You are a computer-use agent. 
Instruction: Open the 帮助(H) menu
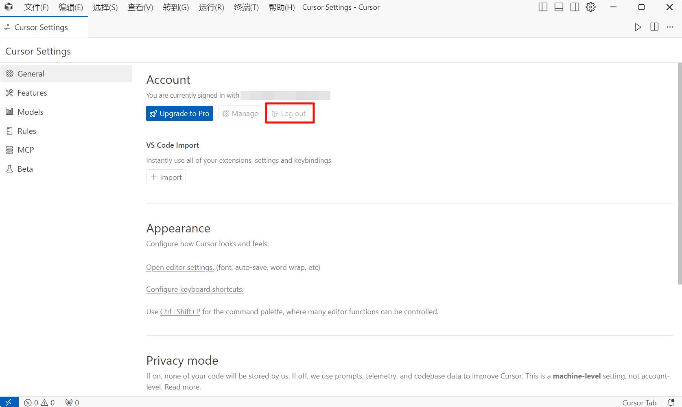coord(282,7)
